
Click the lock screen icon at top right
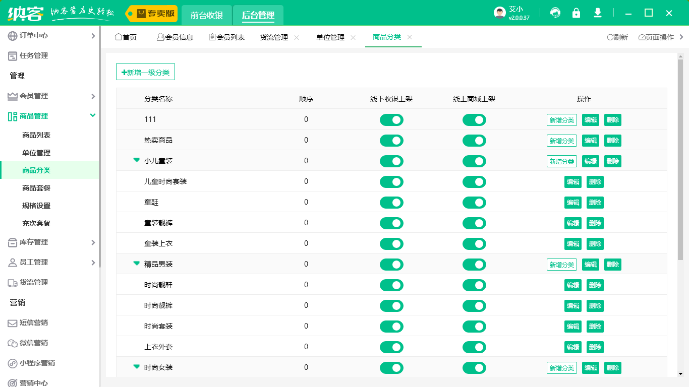[577, 13]
